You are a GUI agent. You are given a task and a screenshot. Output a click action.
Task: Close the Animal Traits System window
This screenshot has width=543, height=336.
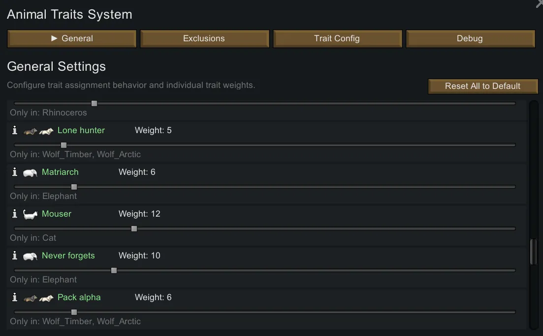pyautogui.click(x=539, y=4)
